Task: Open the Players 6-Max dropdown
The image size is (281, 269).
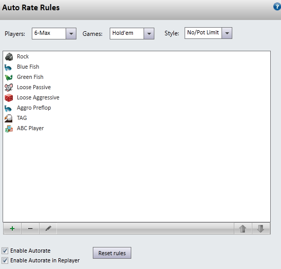Action: (x=54, y=33)
